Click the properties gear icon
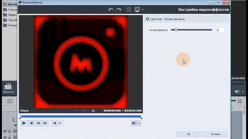248x139 pixels. click(148, 19)
